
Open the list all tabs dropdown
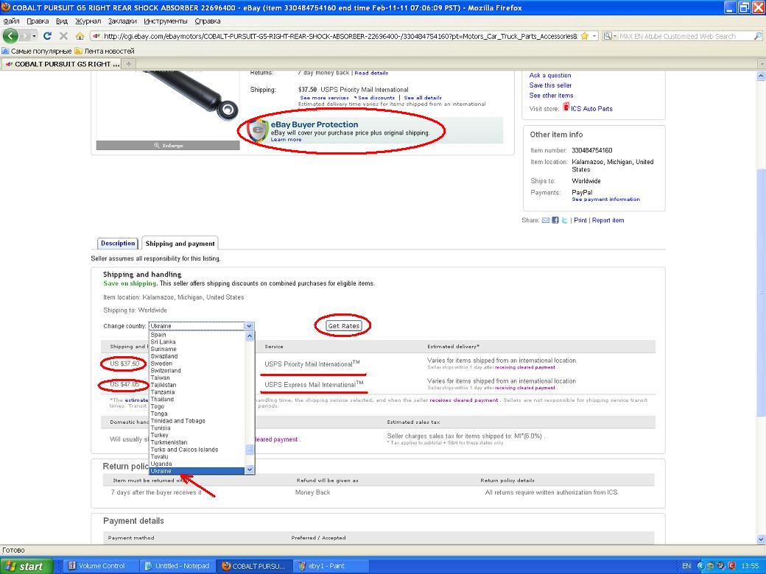[762, 64]
